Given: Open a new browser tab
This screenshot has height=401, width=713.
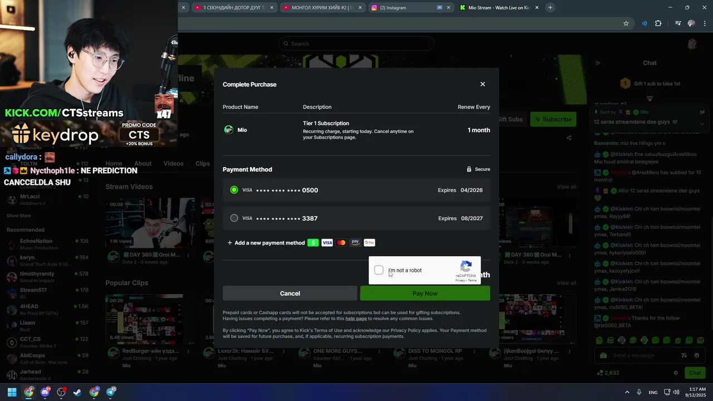Looking at the screenshot, I should click(x=550, y=7).
